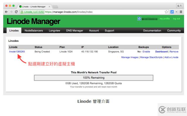Click the green secure padlock icon
The width and height of the screenshot is (187, 116).
coord(22,12)
